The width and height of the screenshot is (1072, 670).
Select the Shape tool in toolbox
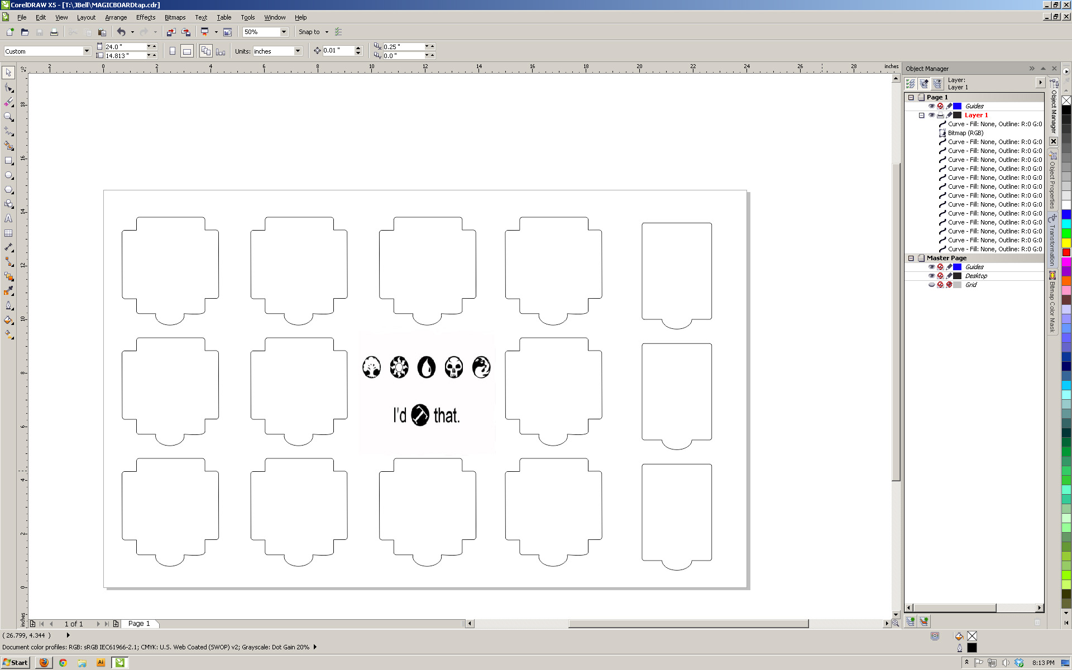pos(8,88)
